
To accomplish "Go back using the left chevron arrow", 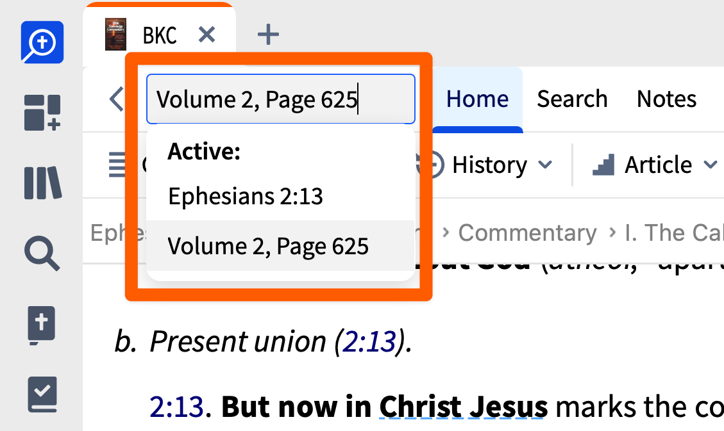I will [x=116, y=99].
